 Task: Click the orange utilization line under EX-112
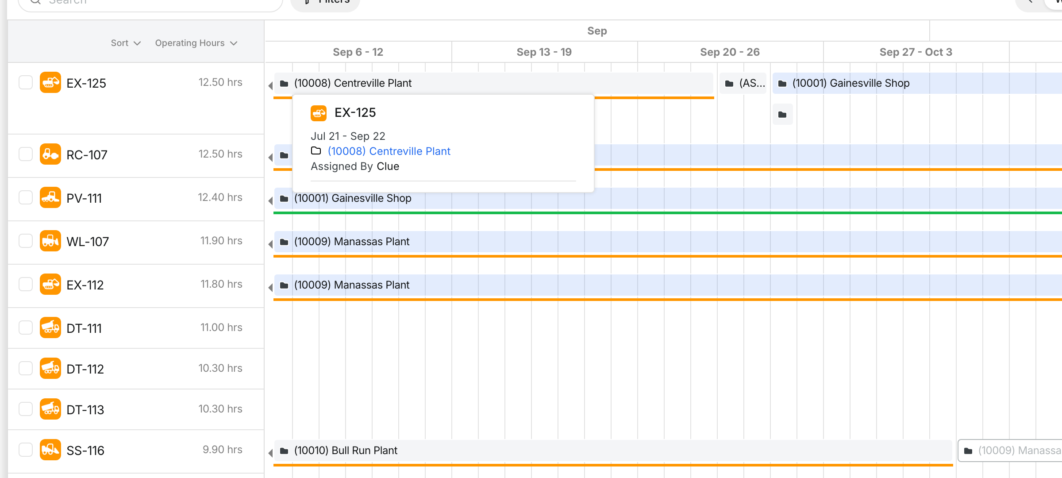point(668,300)
